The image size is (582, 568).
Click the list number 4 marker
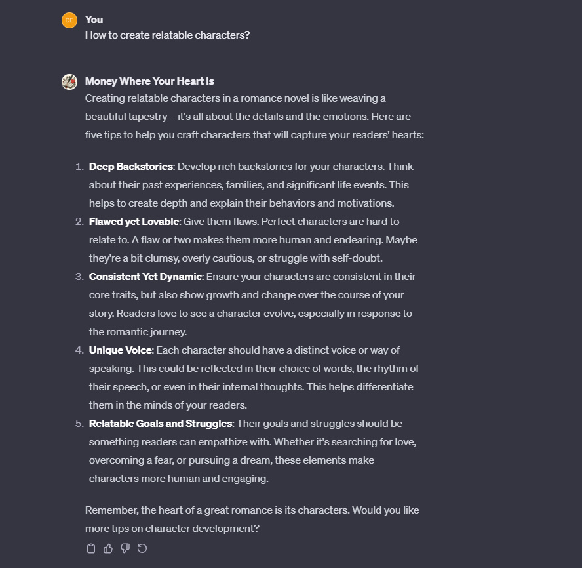coord(79,350)
